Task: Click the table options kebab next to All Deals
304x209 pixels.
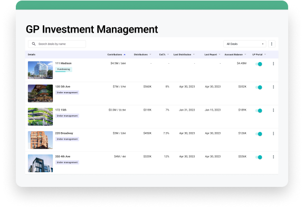Action: pos(272,44)
